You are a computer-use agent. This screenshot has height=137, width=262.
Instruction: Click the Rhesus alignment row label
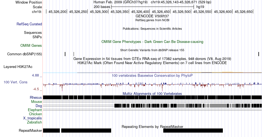pos(36,97)
